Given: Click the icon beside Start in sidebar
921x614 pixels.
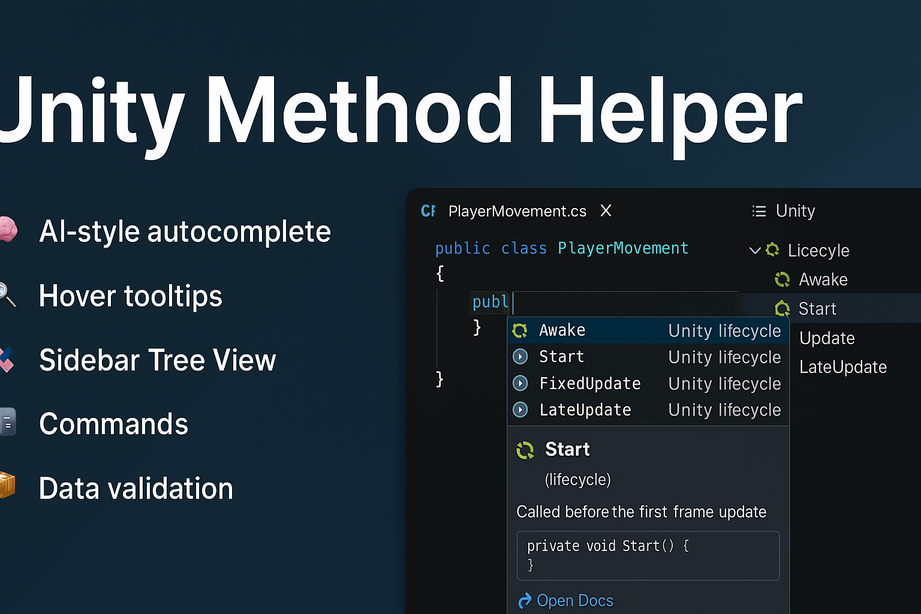Looking at the screenshot, I should click(x=782, y=309).
